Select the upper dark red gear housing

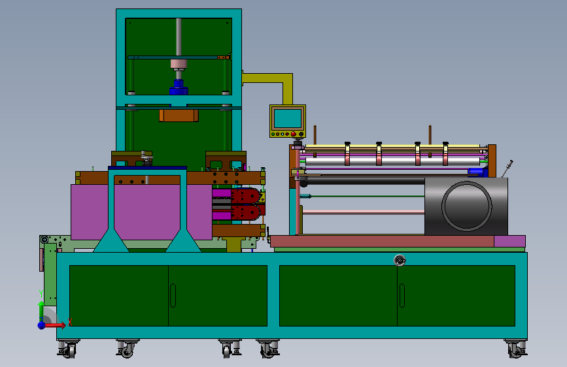tap(245, 196)
